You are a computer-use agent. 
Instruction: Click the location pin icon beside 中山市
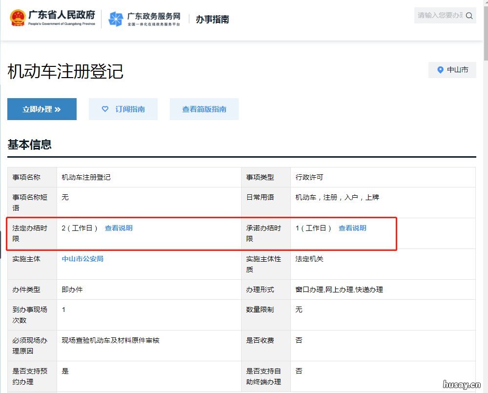click(x=440, y=70)
